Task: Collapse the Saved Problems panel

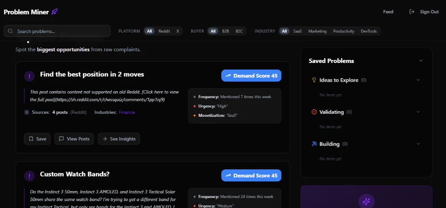Action: [421, 61]
